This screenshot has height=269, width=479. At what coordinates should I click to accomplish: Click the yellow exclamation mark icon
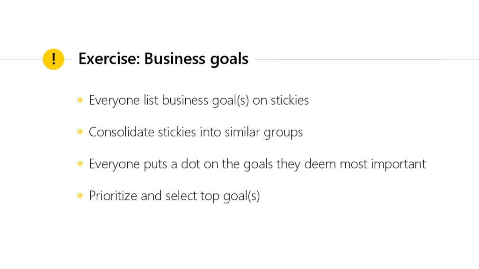(53, 59)
